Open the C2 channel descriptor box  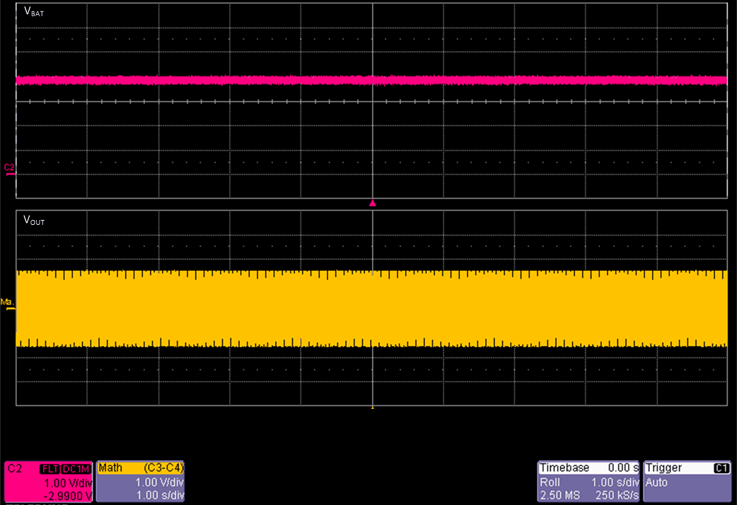tap(48, 482)
